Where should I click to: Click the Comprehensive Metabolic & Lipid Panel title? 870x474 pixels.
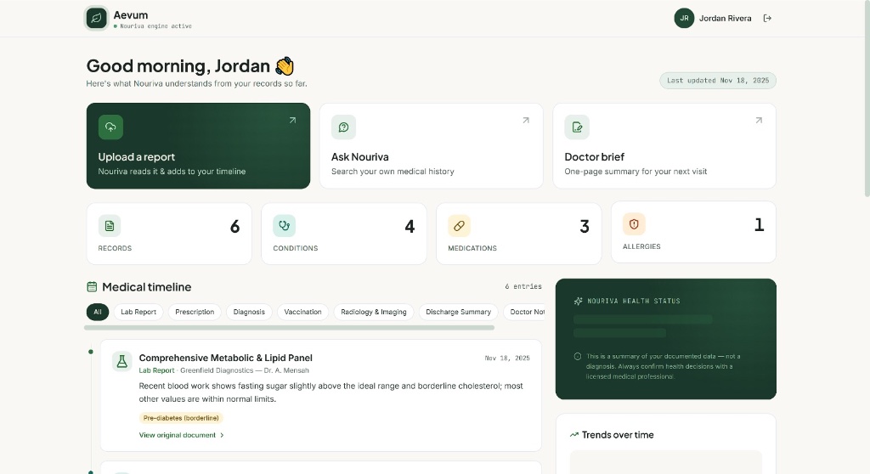[x=225, y=358]
